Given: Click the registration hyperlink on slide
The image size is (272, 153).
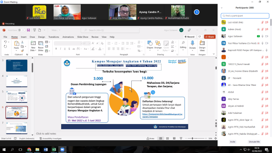Looking at the screenshot, I should point(162,115).
